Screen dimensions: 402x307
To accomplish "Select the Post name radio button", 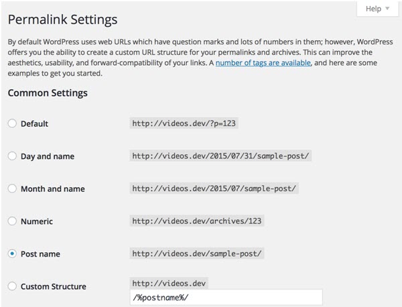I will pos(12,253).
